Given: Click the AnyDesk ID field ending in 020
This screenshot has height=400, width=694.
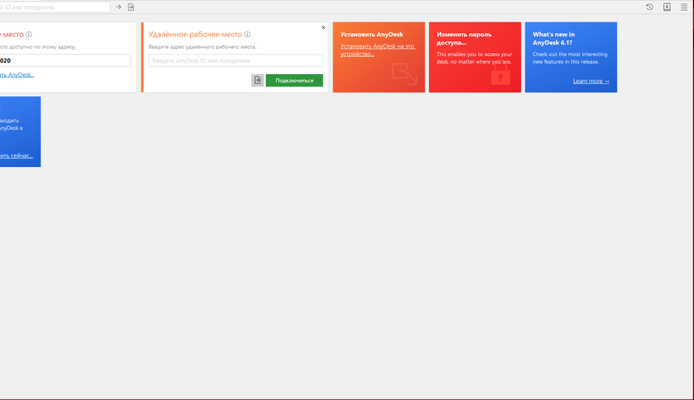Looking at the screenshot, I should (65, 60).
